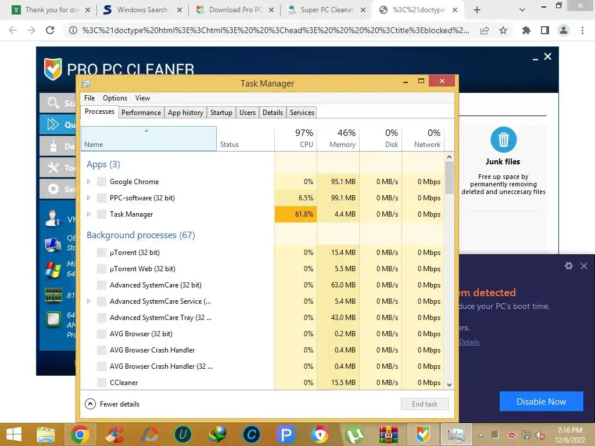This screenshot has height=446, width=595.
Task: Switch to the Windows Search browser tab
Action: (x=142, y=10)
